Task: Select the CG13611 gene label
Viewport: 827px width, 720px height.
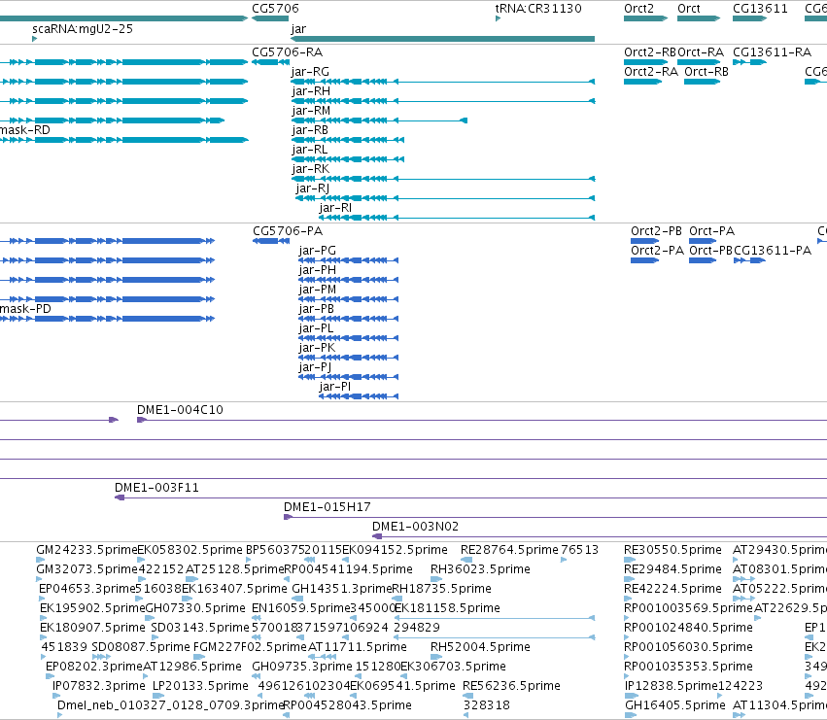Action: (x=760, y=9)
